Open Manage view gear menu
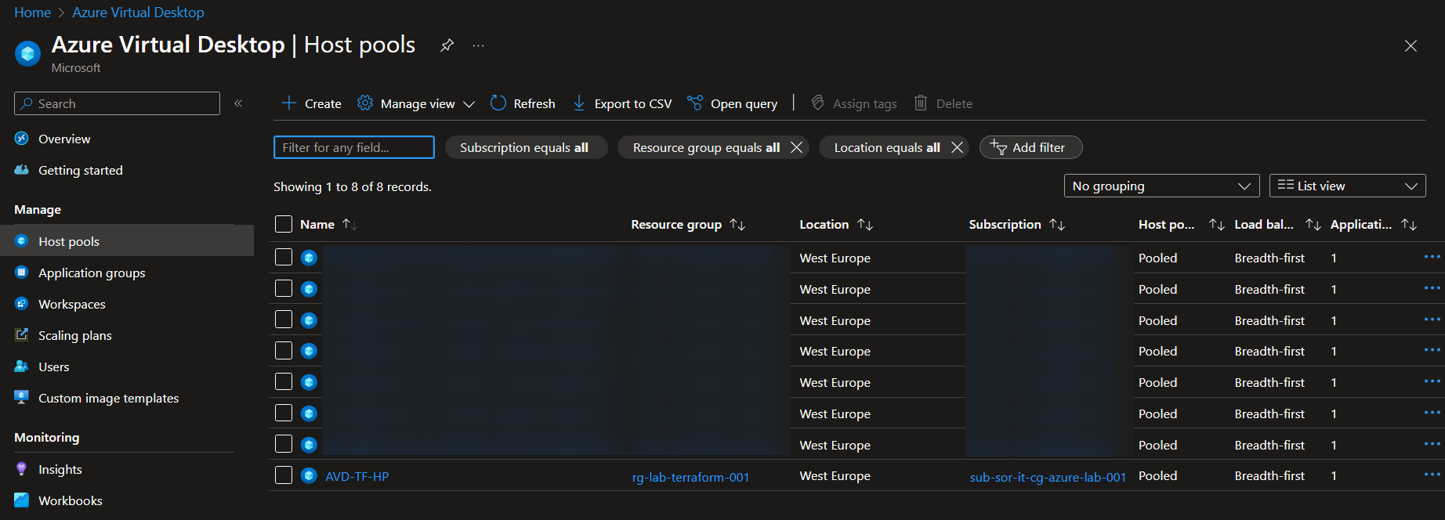The height and width of the screenshot is (520, 1445). 416,103
